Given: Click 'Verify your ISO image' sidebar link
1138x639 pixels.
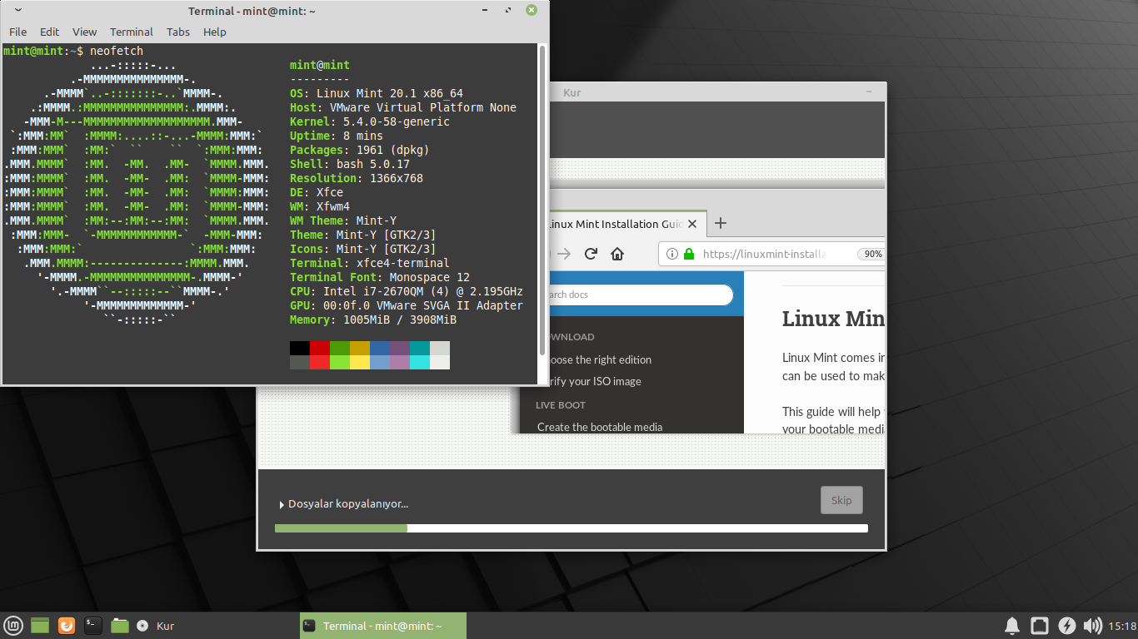Looking at the screenshot, I should [595, 381].
